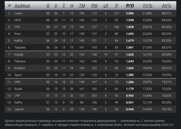Click the TM goals-for column header
Screen dimensions: 181x129
click(x=81, y=6)
